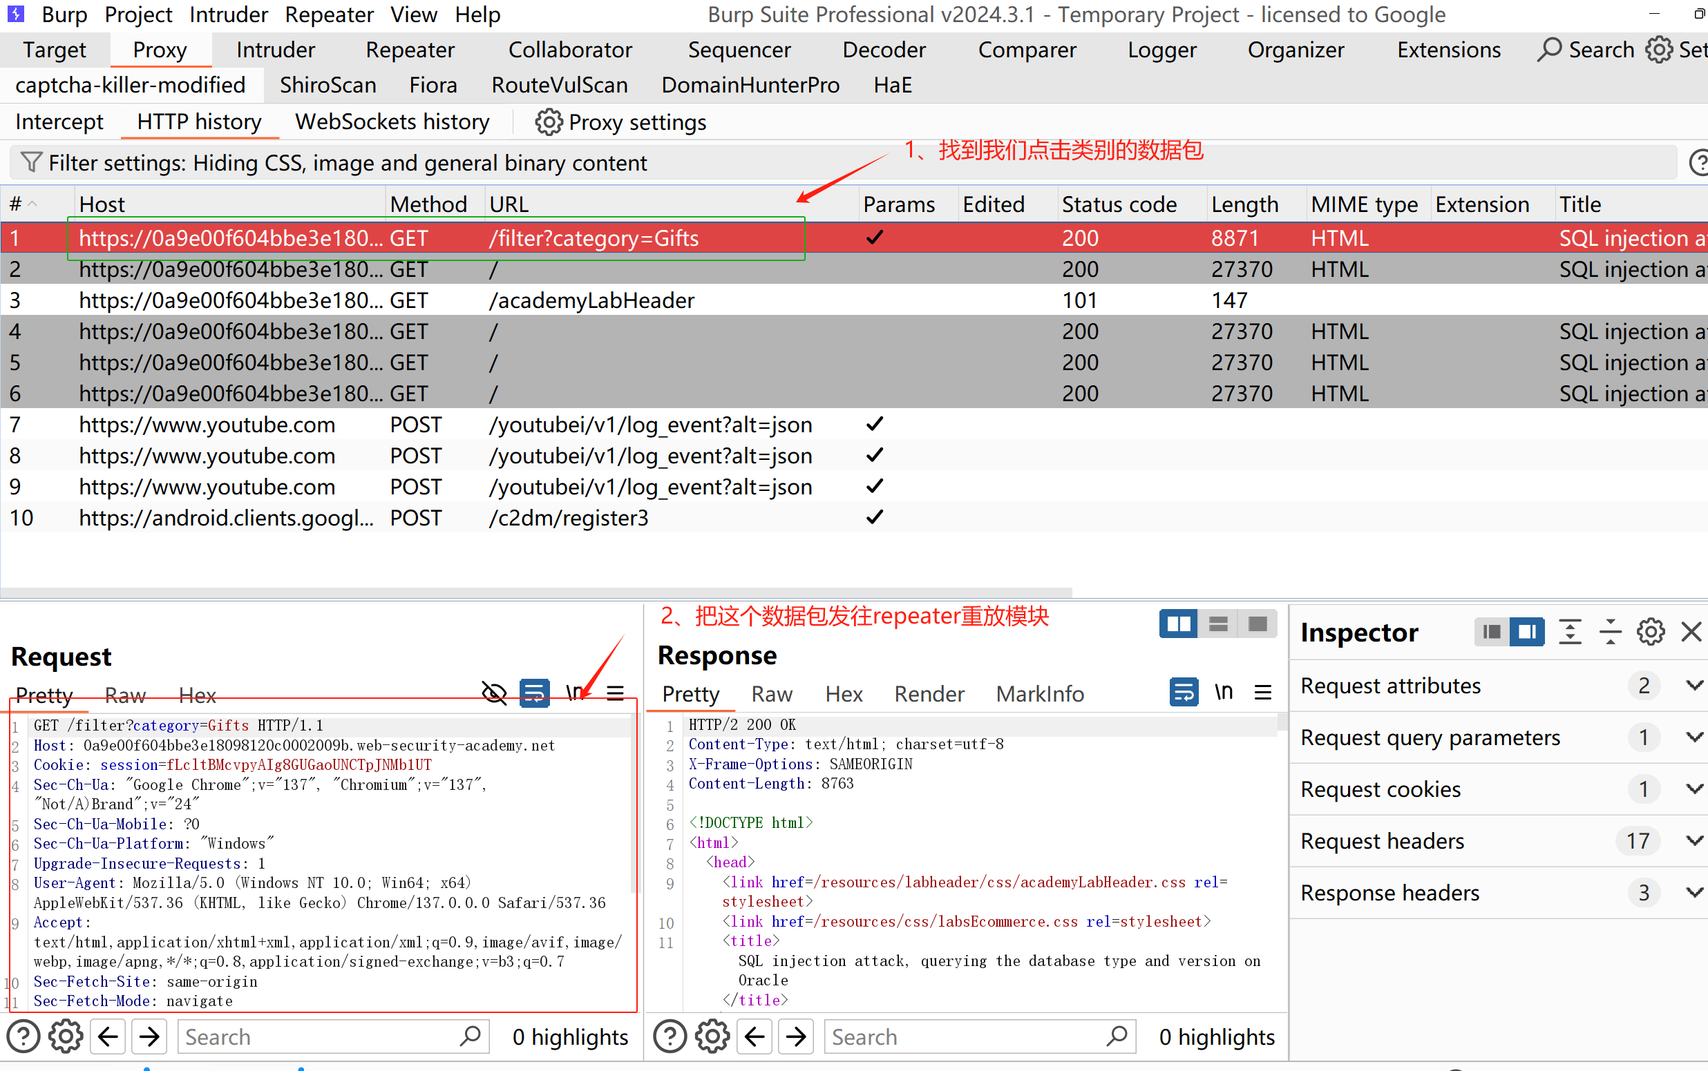Click the request pane Search field
Screen dimensions: 1708x1071
[x=319, y=1036]
